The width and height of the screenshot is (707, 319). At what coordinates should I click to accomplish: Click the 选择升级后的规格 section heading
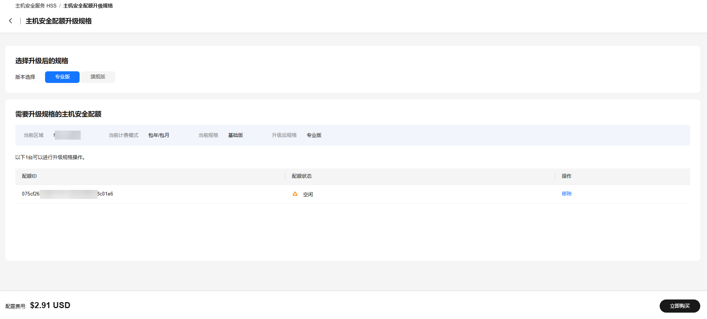42,61
